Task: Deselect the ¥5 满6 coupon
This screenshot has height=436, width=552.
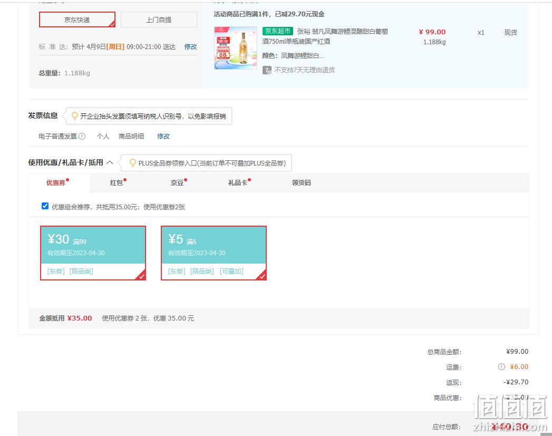Action: 214,253
